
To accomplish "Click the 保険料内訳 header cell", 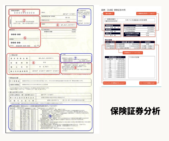I will 139,25.
